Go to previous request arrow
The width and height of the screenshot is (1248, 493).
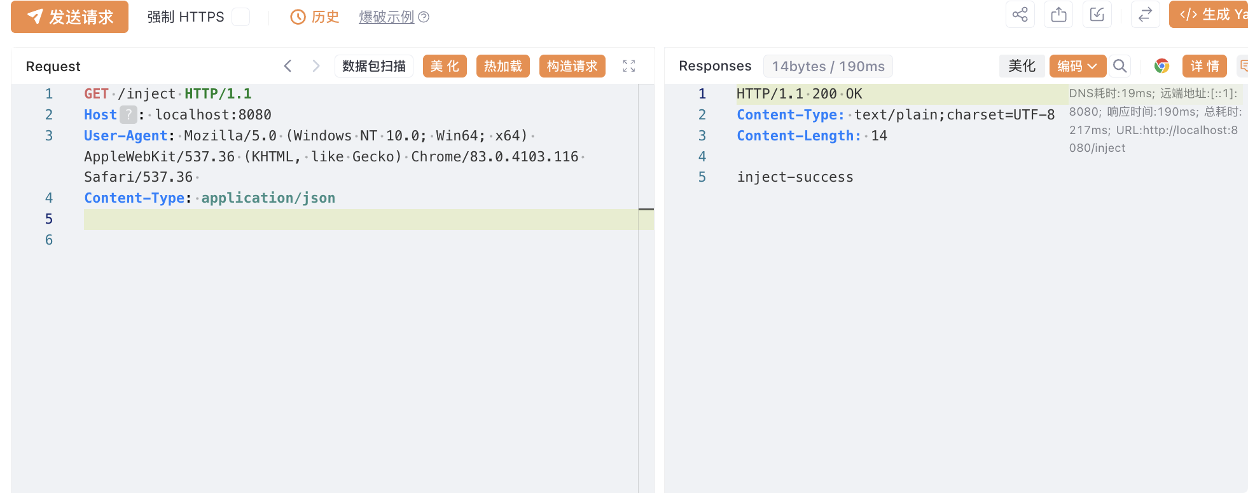point(288,66)
